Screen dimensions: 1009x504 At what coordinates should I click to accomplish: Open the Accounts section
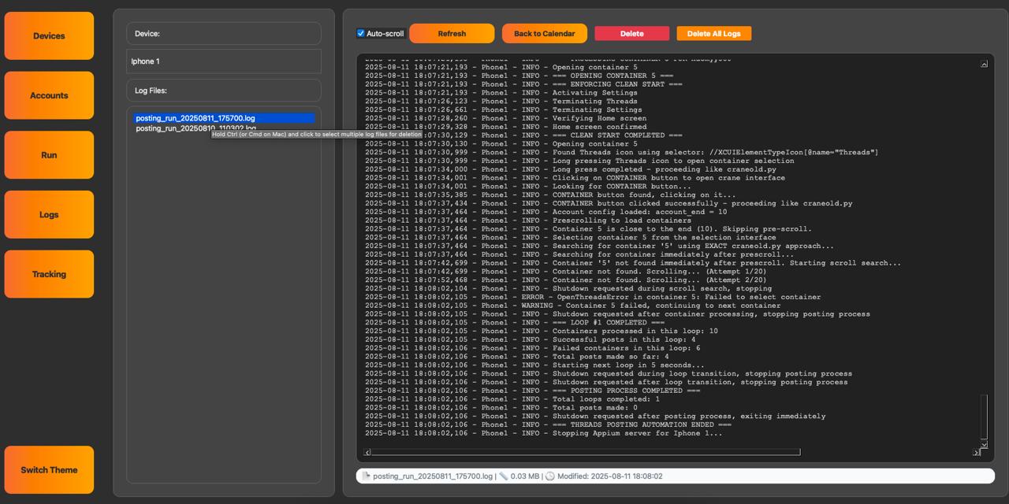[x=49, y=95]
